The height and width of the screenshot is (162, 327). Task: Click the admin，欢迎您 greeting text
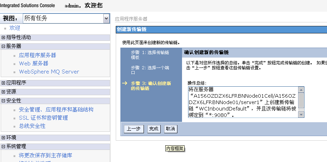pyautogui.click(x=84, y=6)
